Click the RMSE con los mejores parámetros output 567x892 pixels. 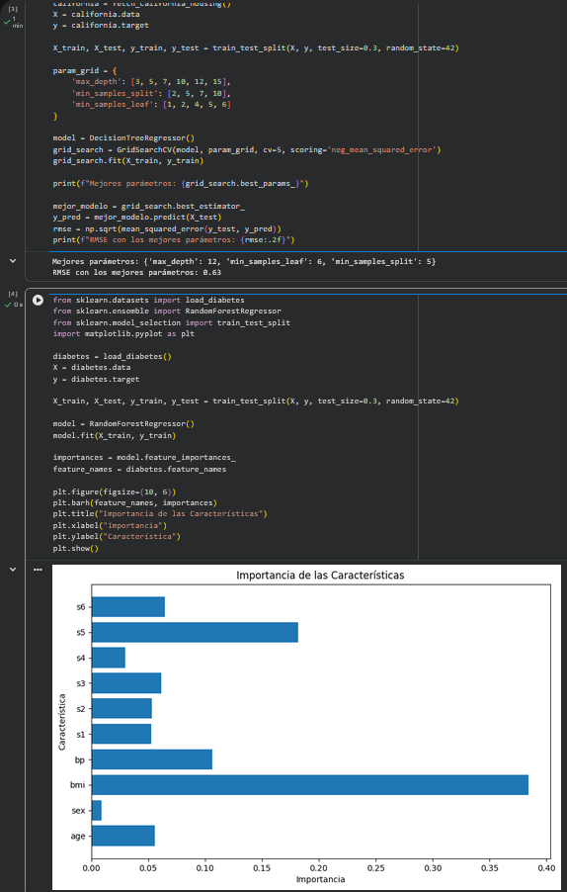[x=136, y=273]
